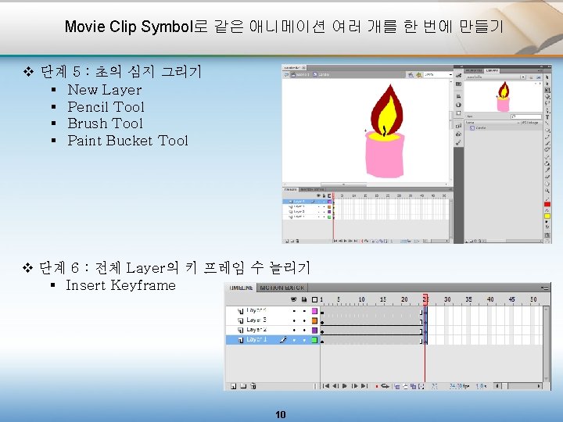The image size is (563, 422).
Task: Select the Brush tool in tools panel
Action: 547,143
